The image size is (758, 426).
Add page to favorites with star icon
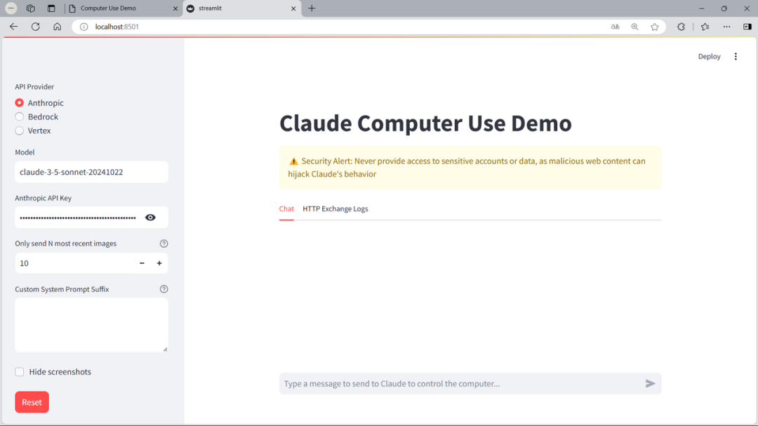pyautogui.click(x=654, y=27)
